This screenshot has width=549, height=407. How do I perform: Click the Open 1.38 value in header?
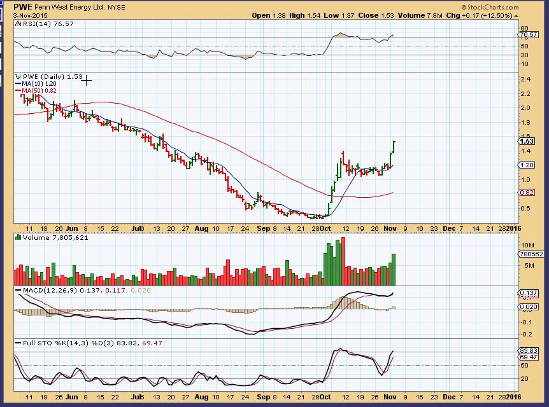point(269,16)
